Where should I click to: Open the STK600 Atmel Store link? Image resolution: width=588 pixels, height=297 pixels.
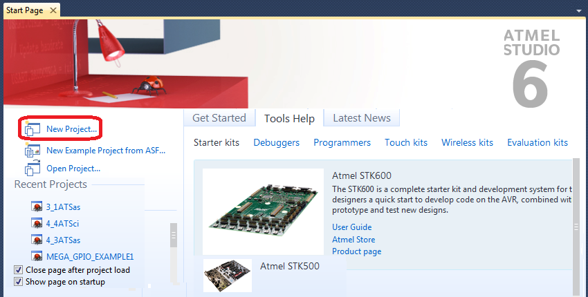tap(353, 239)
